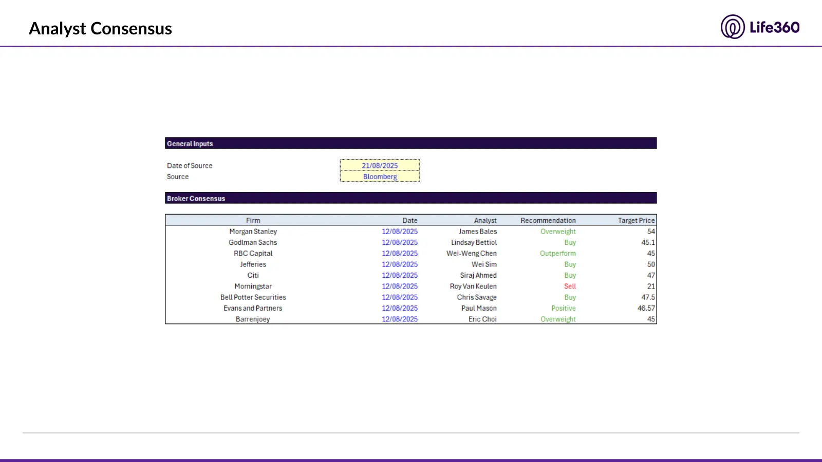Viewport: 822px width, 462px height.
Task: Select the Bell Potter Securities cell
Action: click(x=253, y=297)
